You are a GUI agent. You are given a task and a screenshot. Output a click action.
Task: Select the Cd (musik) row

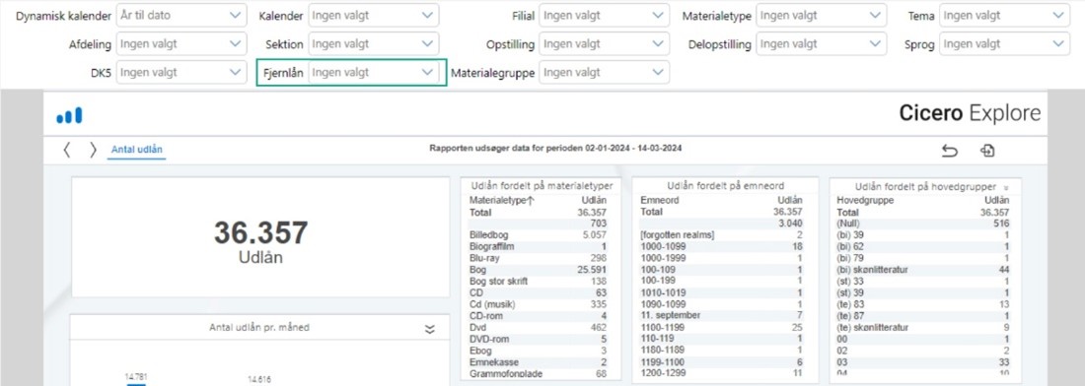pos(538,304)
